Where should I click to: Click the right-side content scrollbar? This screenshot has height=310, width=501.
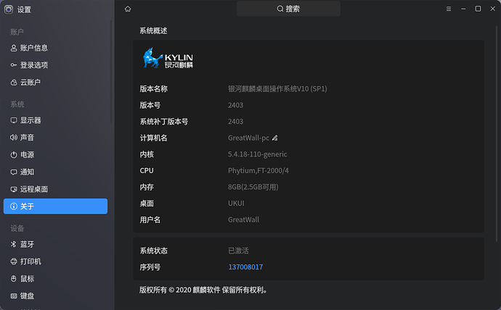pos(496,134)
